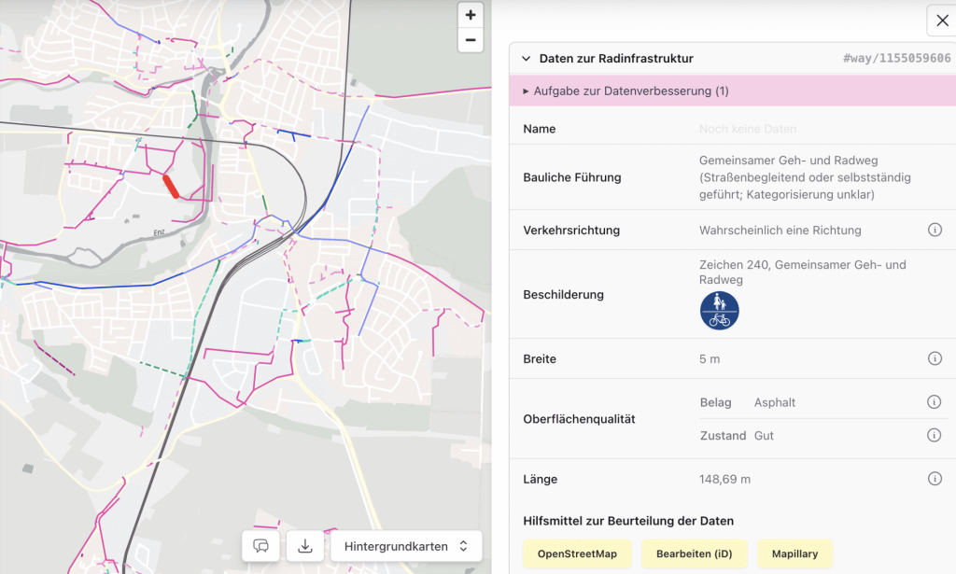The image size is (956, 574).
Task: Open the OpenStreetMap link button
Action: [577, 553]
